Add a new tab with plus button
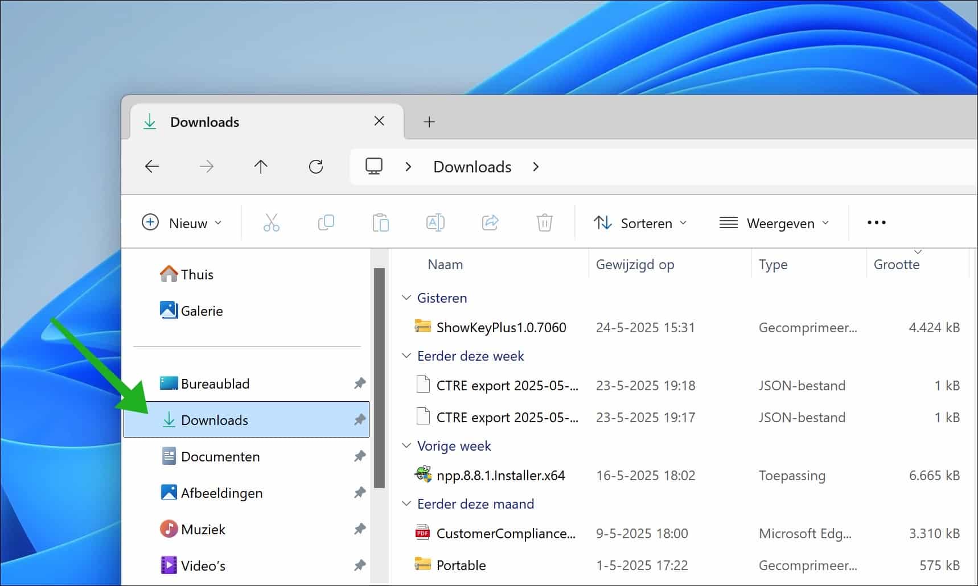This screenshot has height=586, width=978. coord(429,122)
